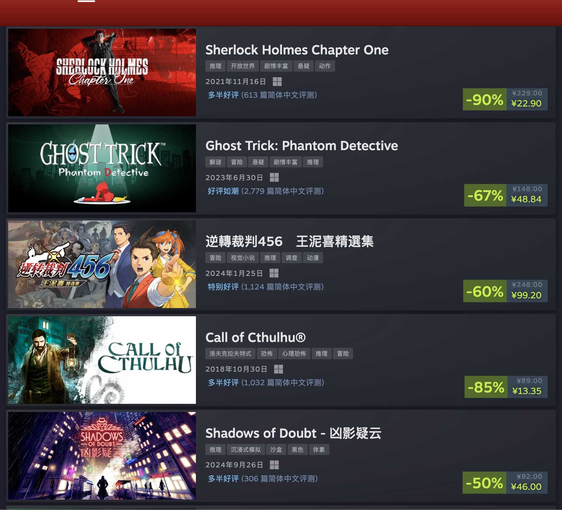Select the 视觉小说 tag
This screenshot has width=562, height=510.
[243, 258]
